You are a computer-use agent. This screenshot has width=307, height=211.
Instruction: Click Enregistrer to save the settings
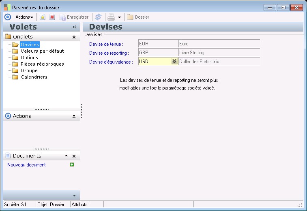click(74, 17)
